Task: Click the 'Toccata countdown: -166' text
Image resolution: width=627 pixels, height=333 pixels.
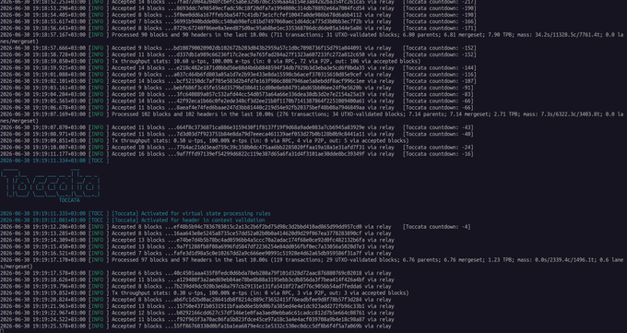Action: (x=440, y=21)
